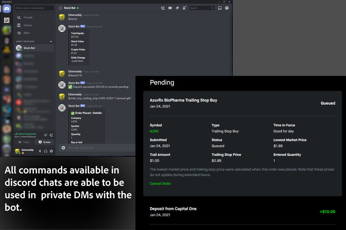Open the Library page
Viewport: 346px width, 230px height.
[x=34, y=25]
